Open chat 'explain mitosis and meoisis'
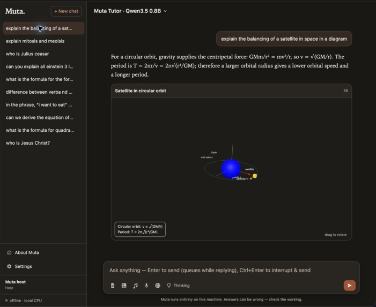376x307 pixels. [43, 41]
